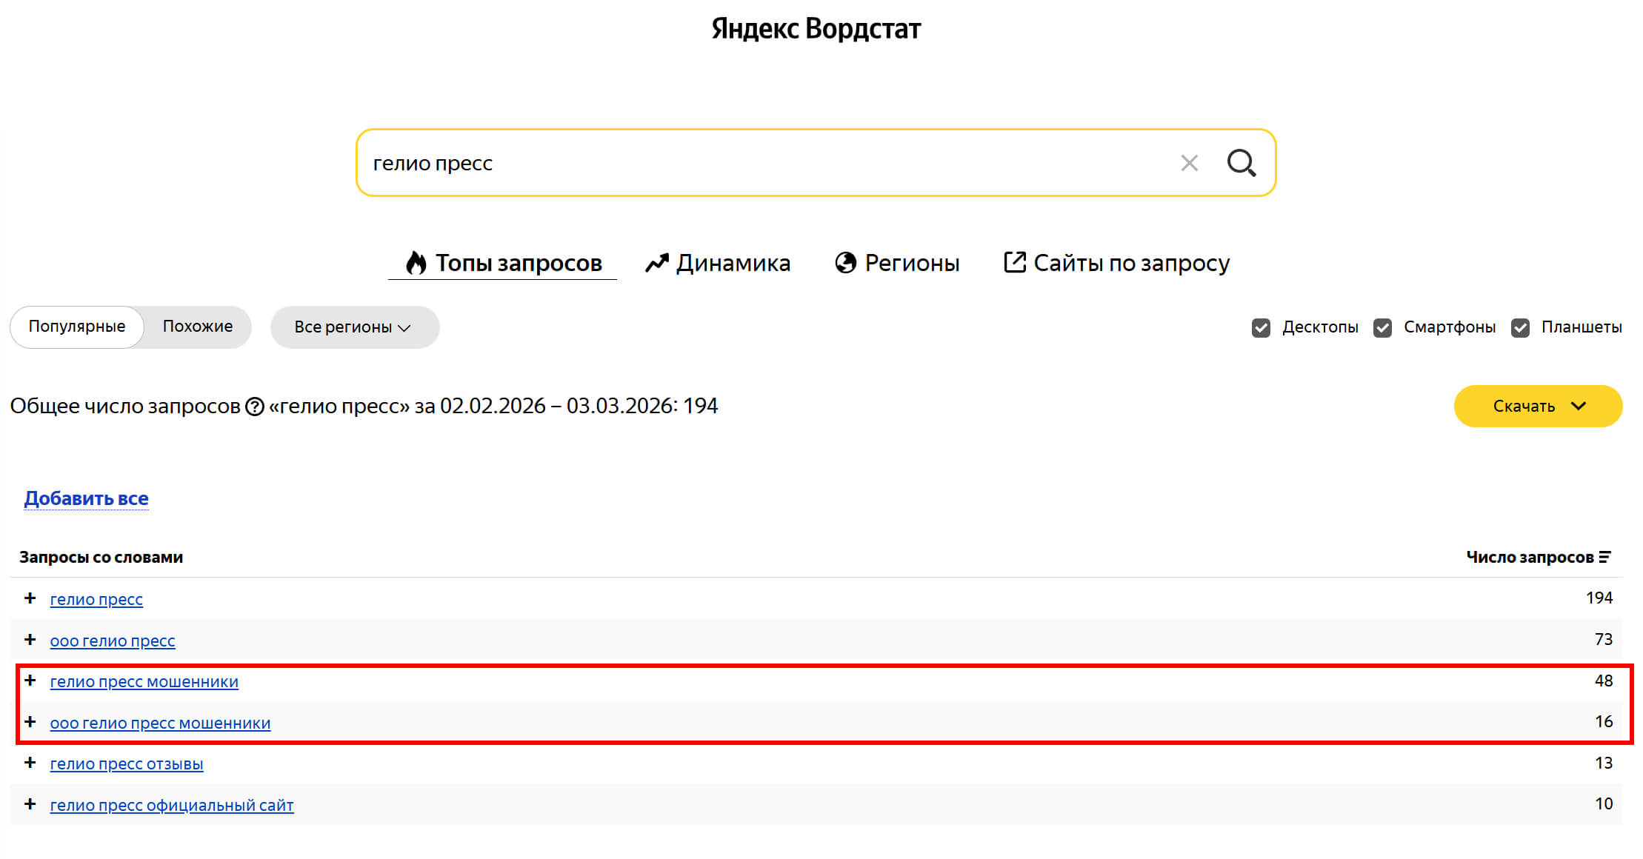Screen dimensions: 1643x859
Task: Disable the Планшеты checkbox
Action: [x=1520, y=327]
